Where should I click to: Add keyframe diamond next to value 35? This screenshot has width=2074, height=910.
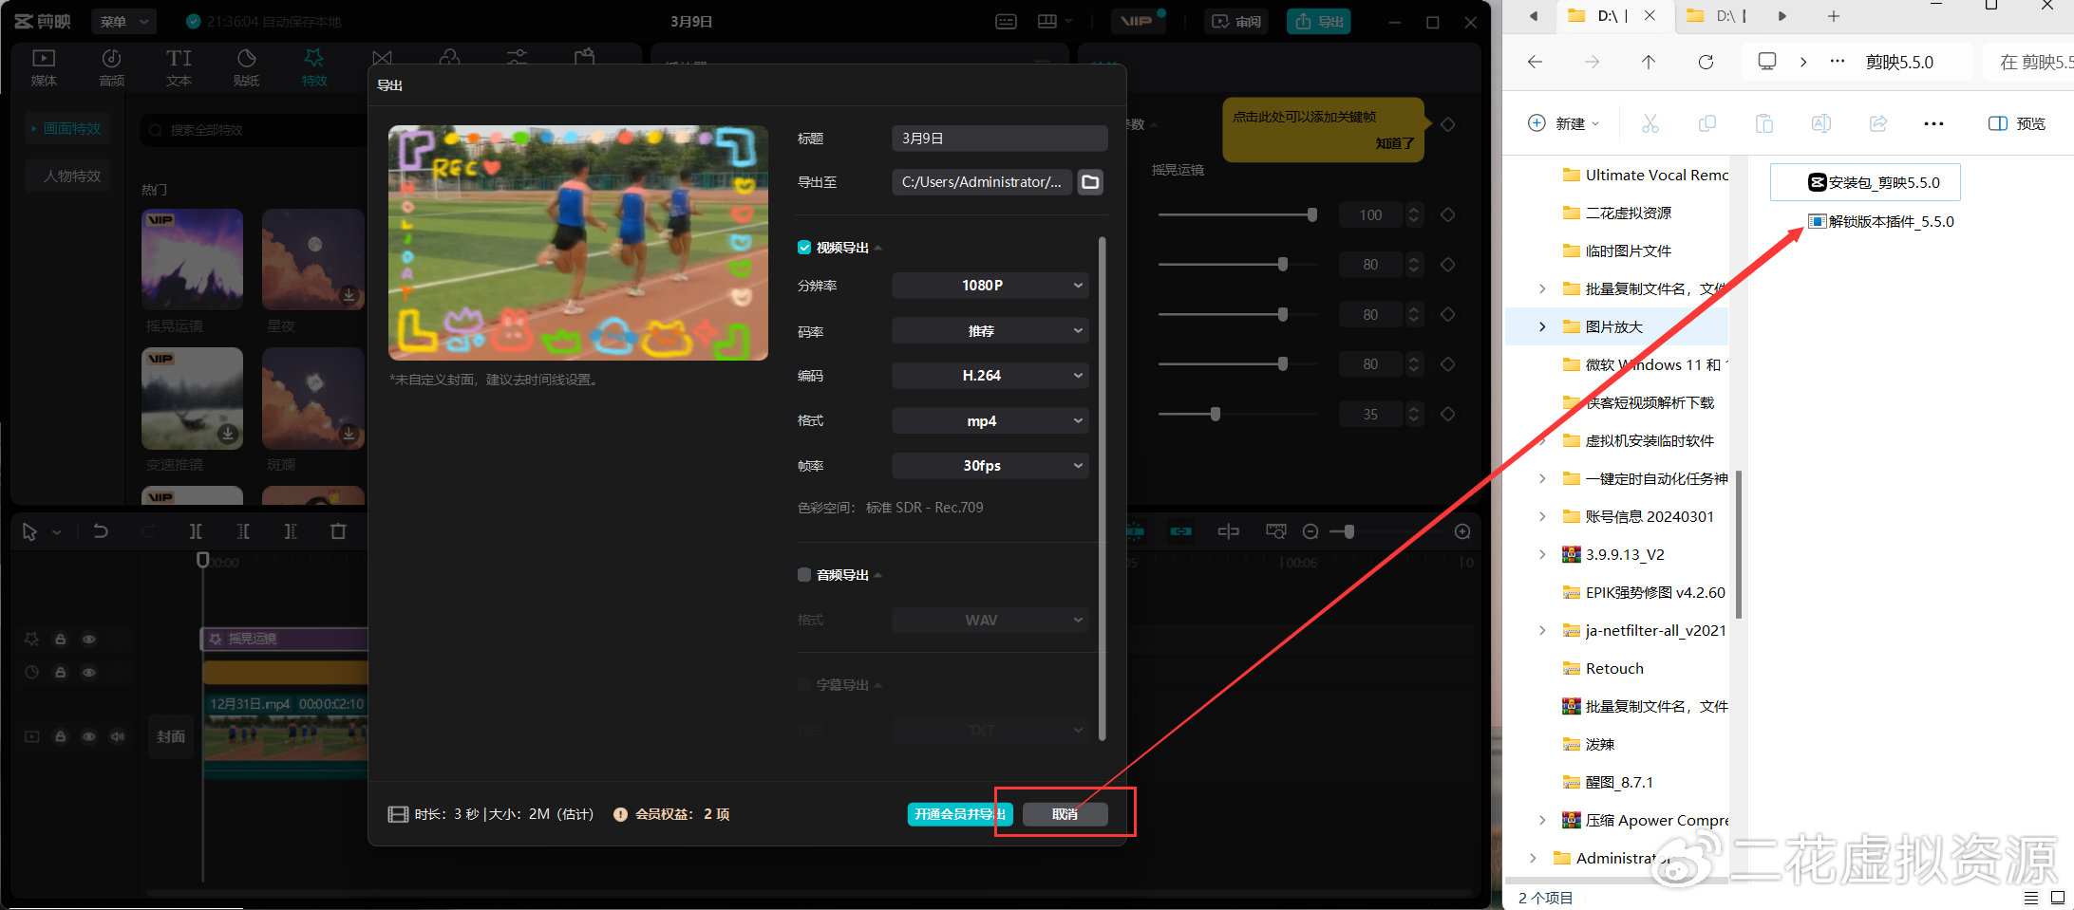point(1448,414)
